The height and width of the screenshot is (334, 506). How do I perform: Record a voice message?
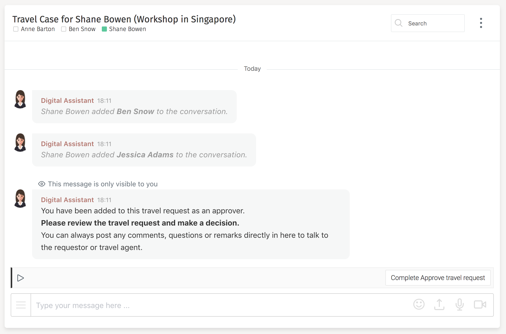tap(460, 304)
